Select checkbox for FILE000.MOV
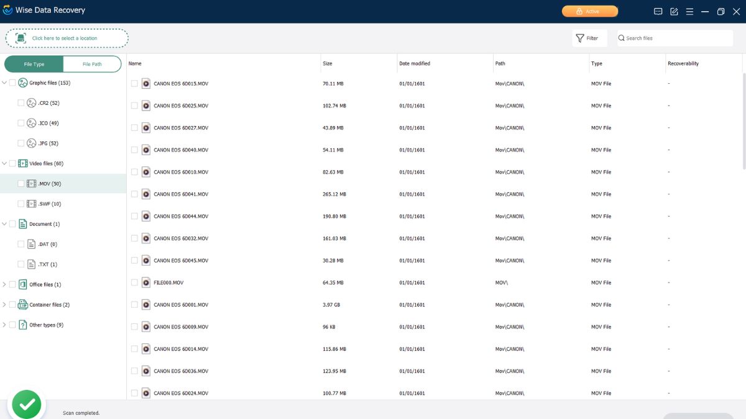The width and height of the screenshot is (746, 419). (134, 282)
